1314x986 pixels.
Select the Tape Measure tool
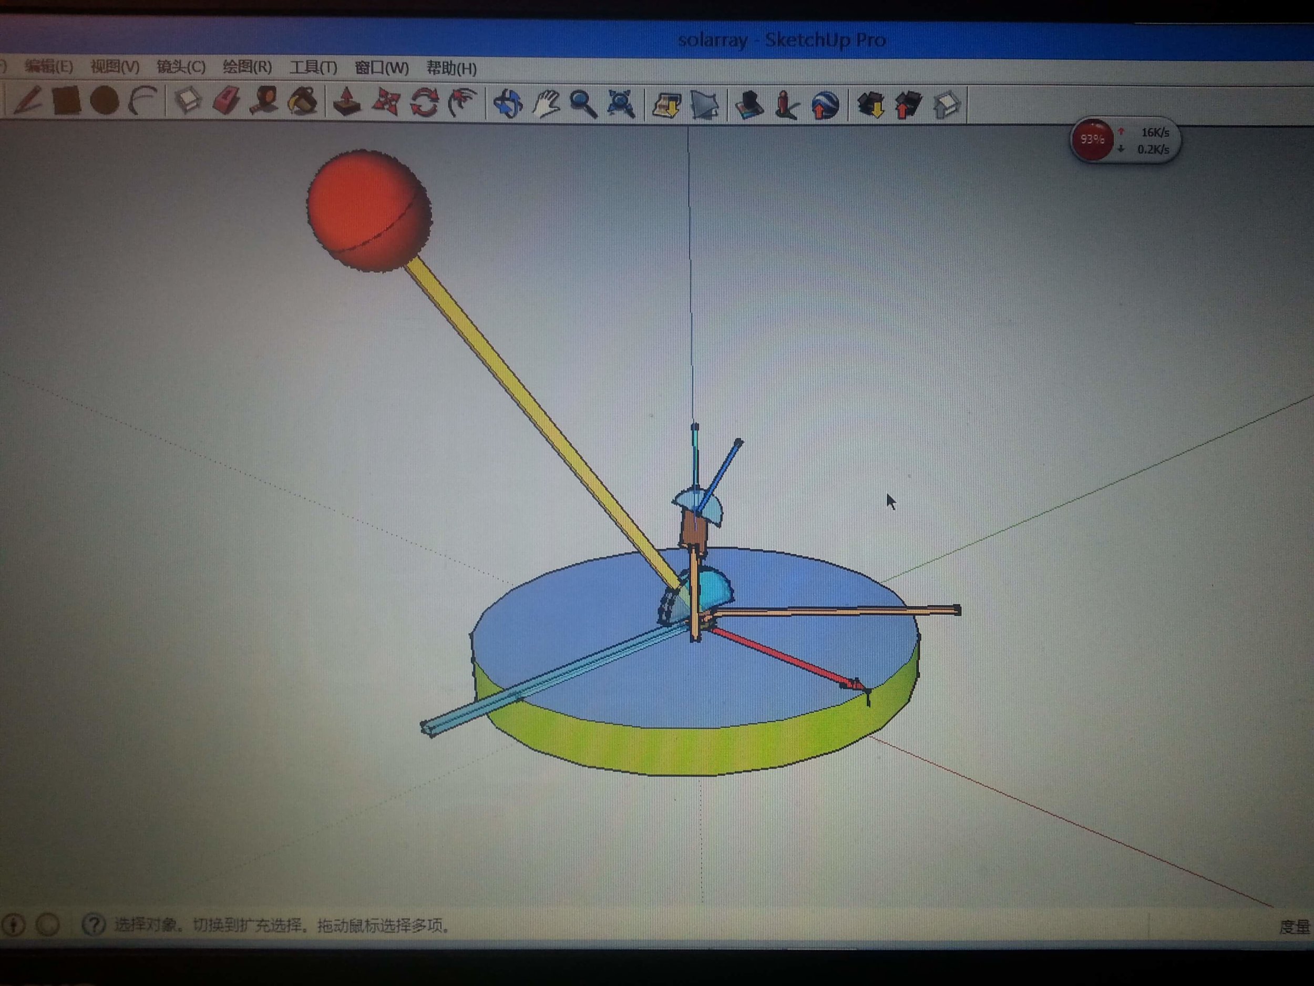264,101
